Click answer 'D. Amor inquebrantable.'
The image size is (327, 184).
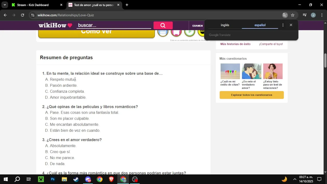click(x=66, y=97)
